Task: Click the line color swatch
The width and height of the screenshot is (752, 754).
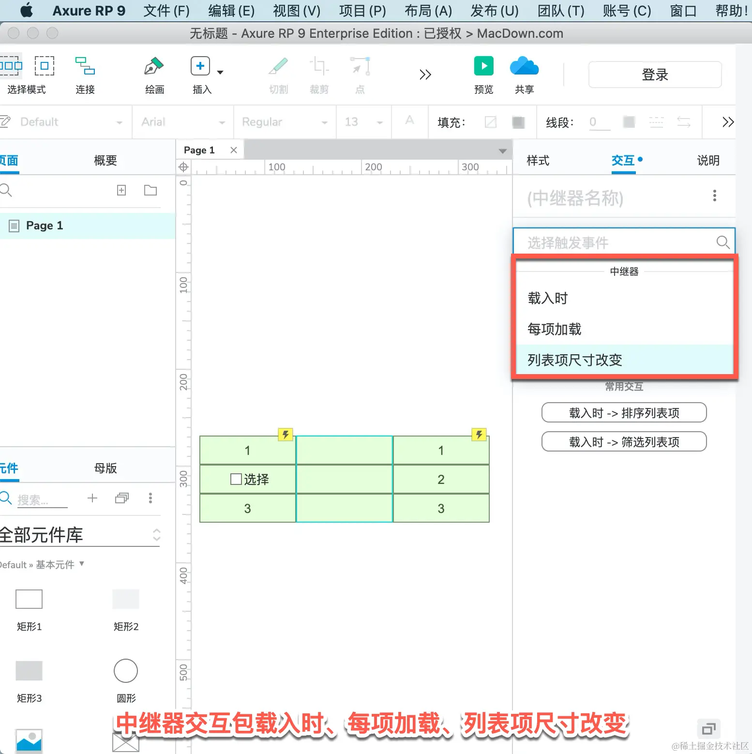Action: pyautogui.click(x=629, y=122)
